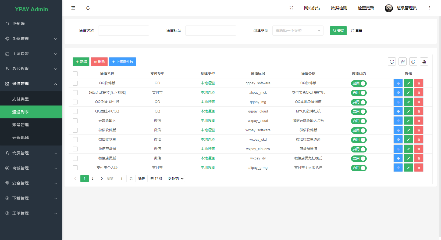Select 支付类型 in the sidebar submenu

(x=20, y=99)
